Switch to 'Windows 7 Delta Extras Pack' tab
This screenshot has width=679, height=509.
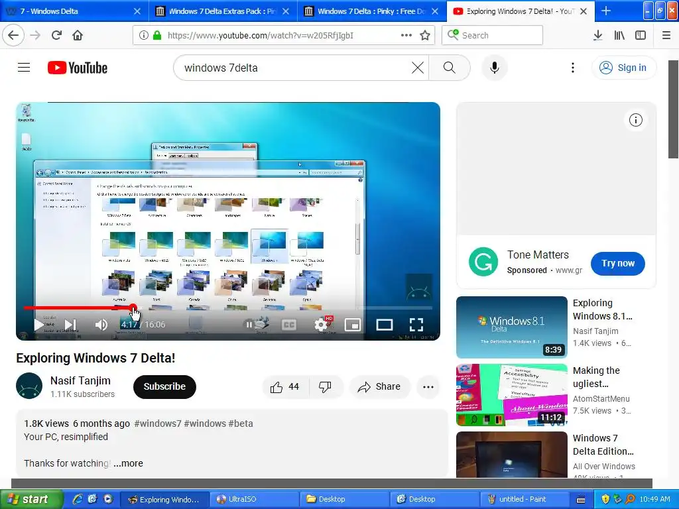[x=223, y=11]
